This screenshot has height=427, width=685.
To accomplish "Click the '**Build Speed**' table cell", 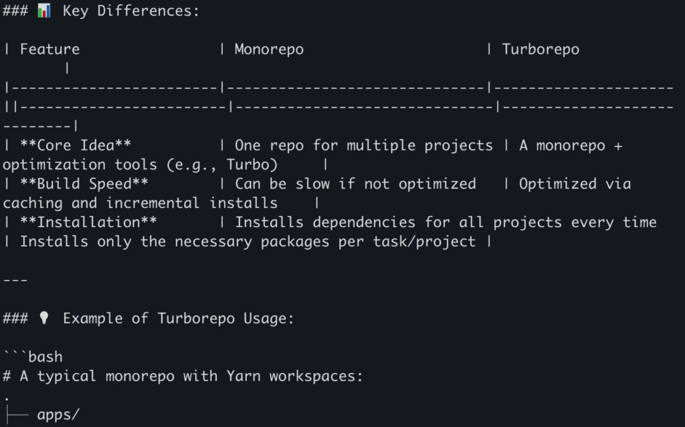I will pos(84,184).
